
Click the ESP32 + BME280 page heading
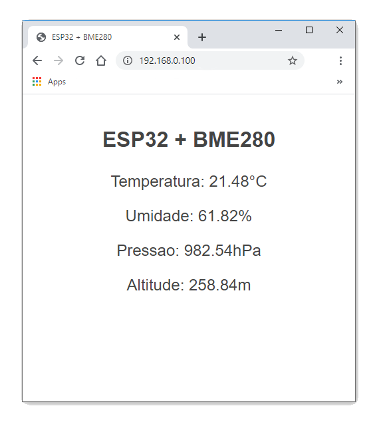189,140
